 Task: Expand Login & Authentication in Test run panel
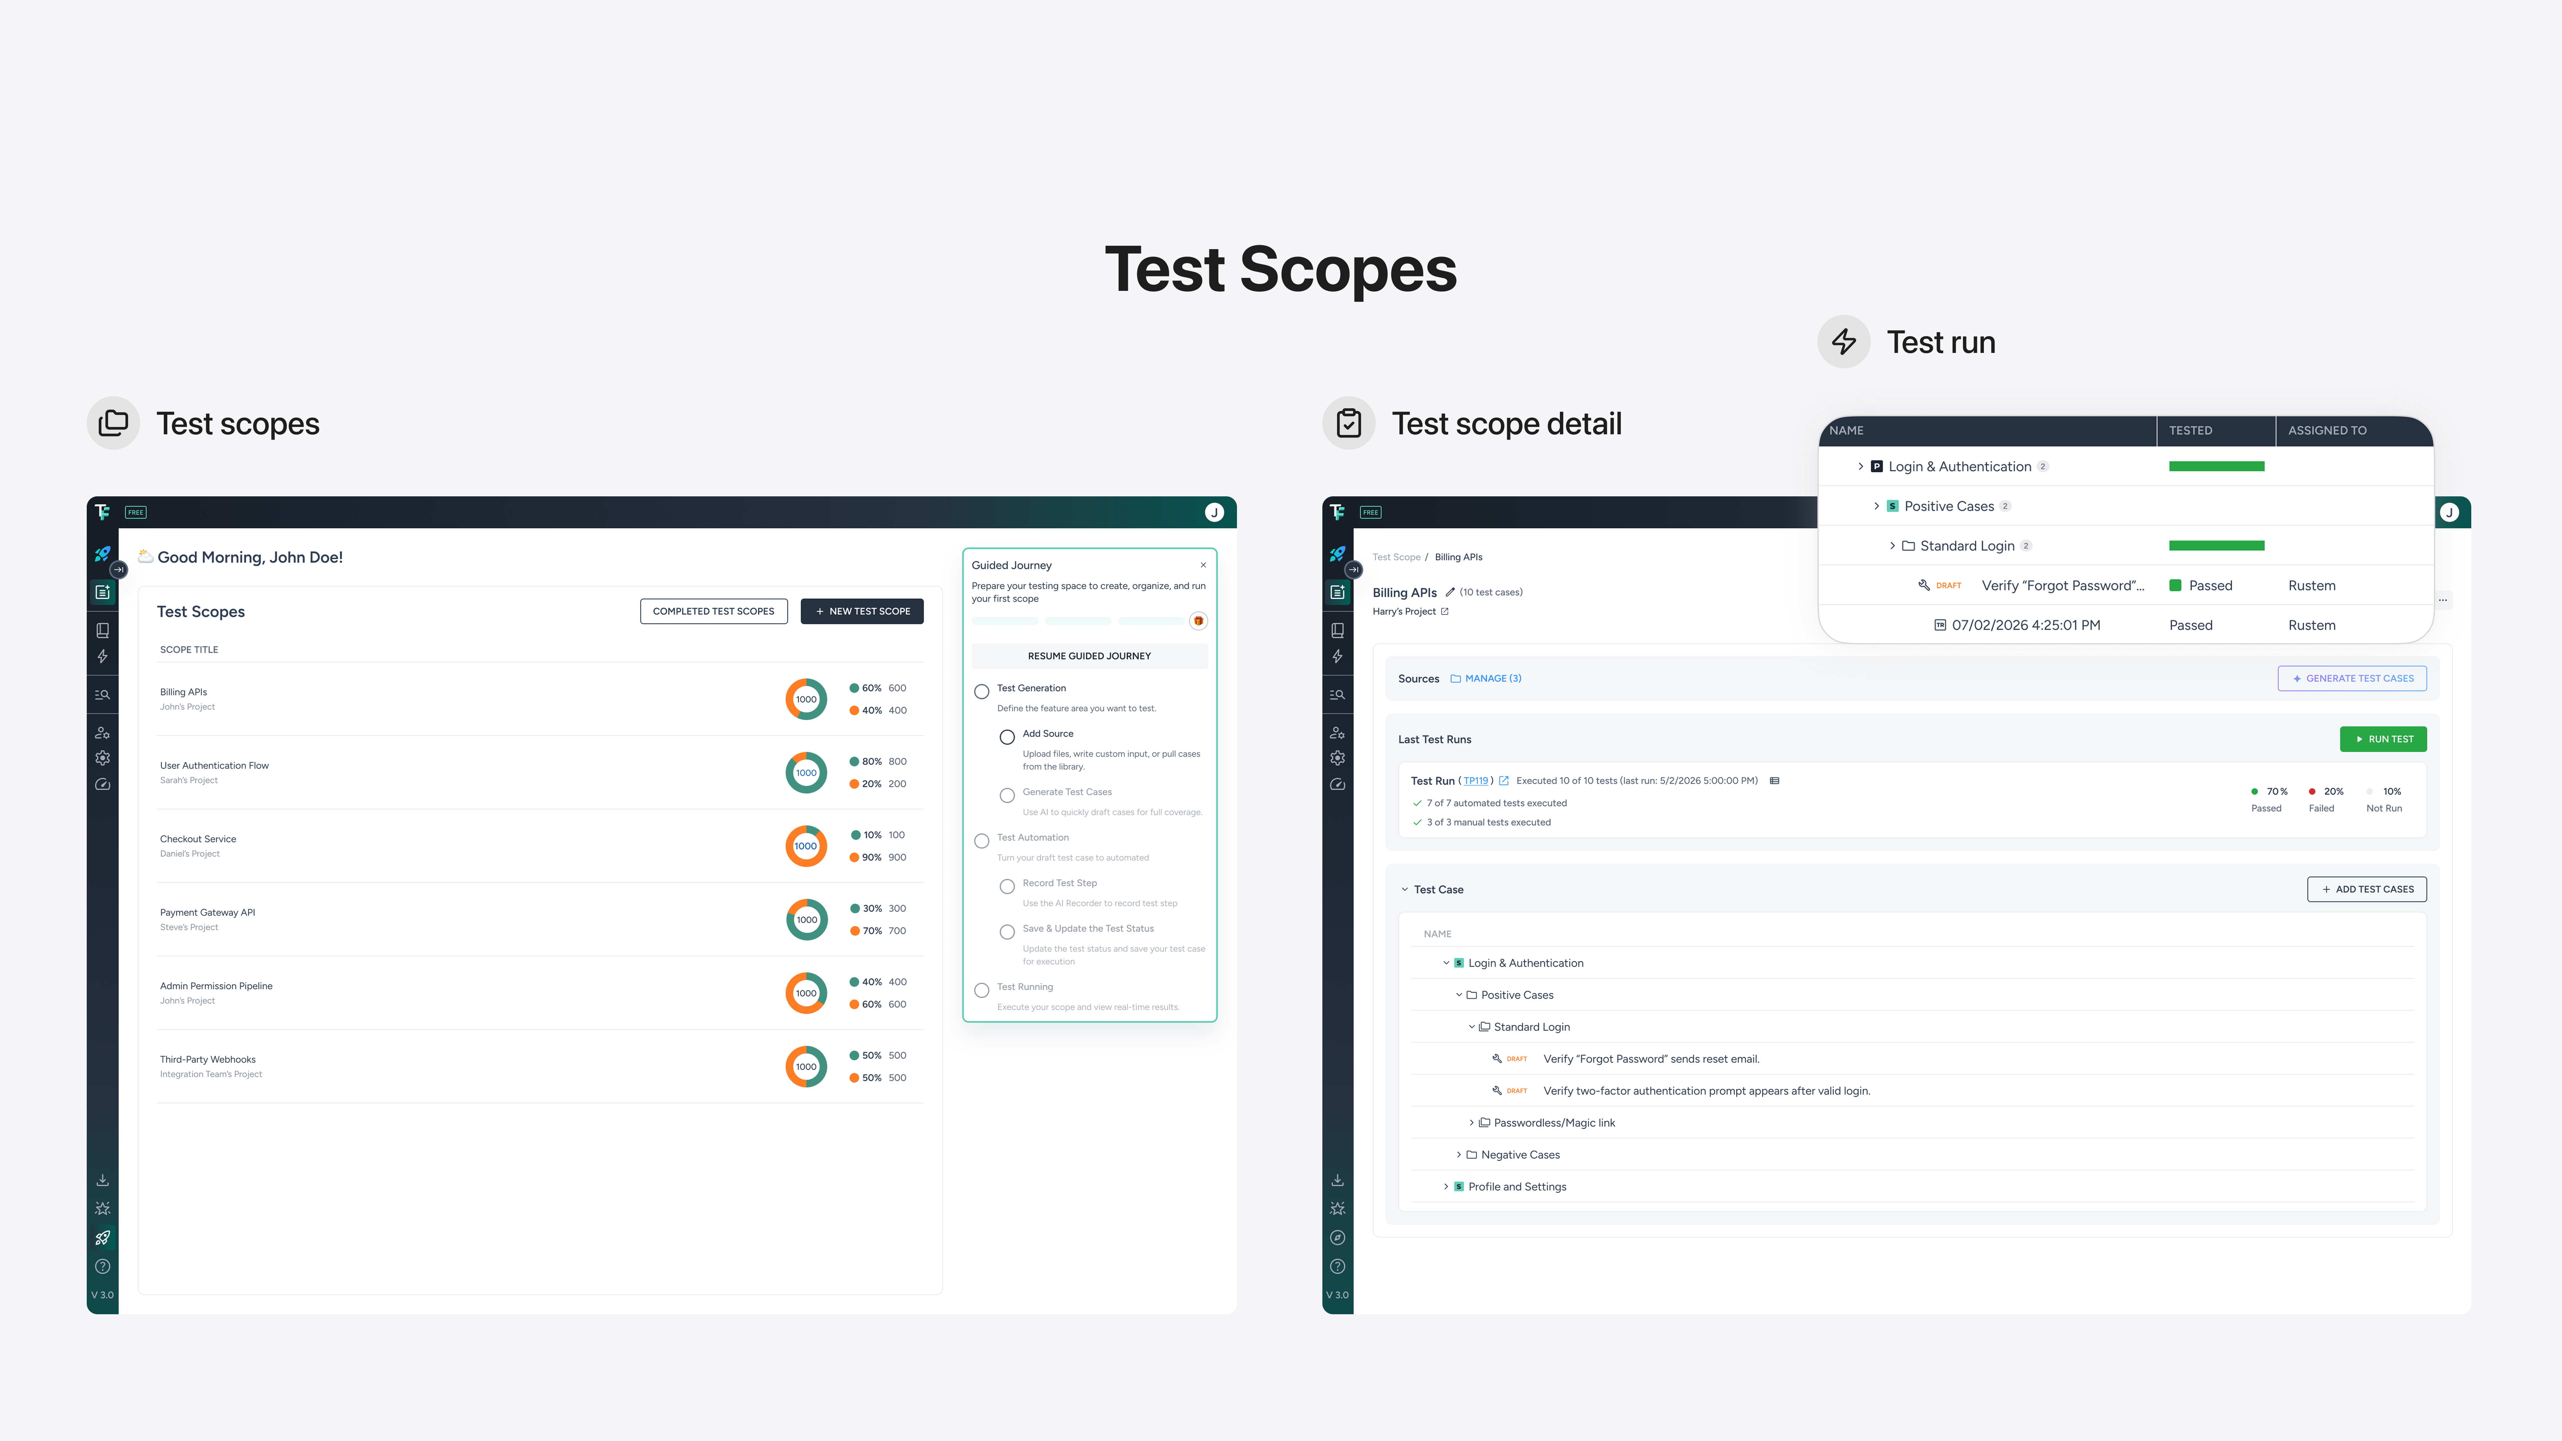[x=1861, y=466]
